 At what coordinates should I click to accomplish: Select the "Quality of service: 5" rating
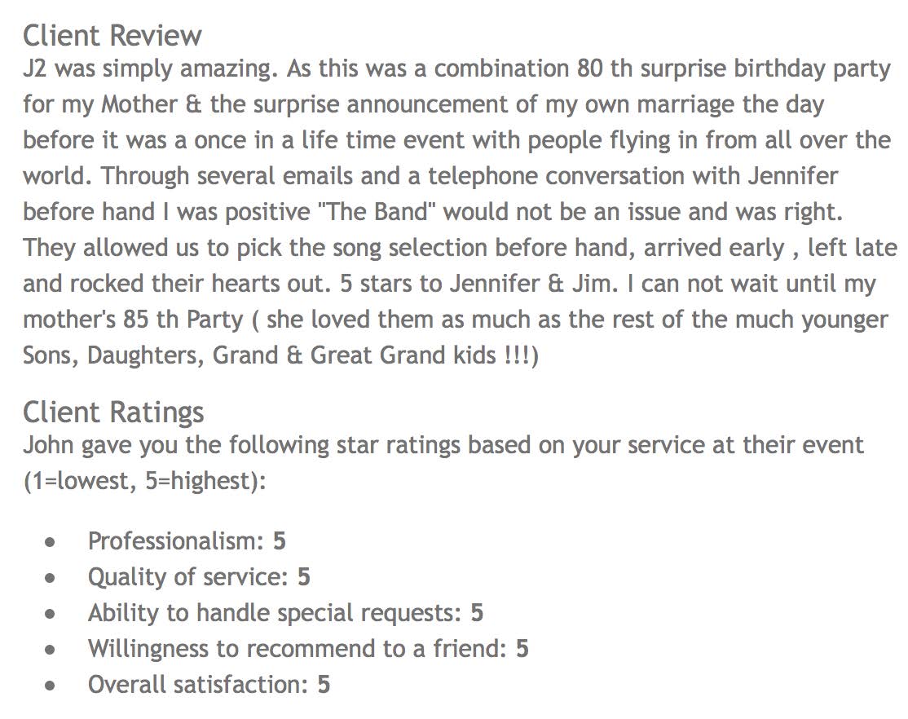tap(199, 577)
